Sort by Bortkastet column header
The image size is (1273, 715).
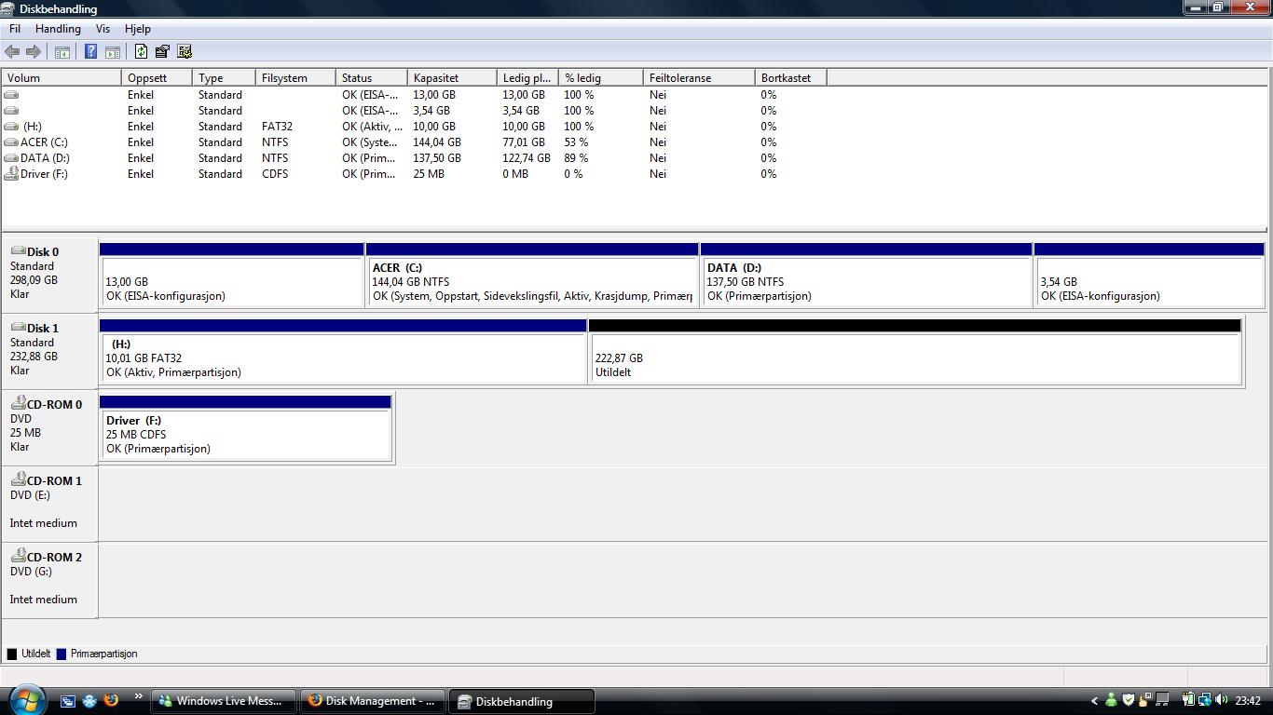pyautogui.click(x=790, y=78)
